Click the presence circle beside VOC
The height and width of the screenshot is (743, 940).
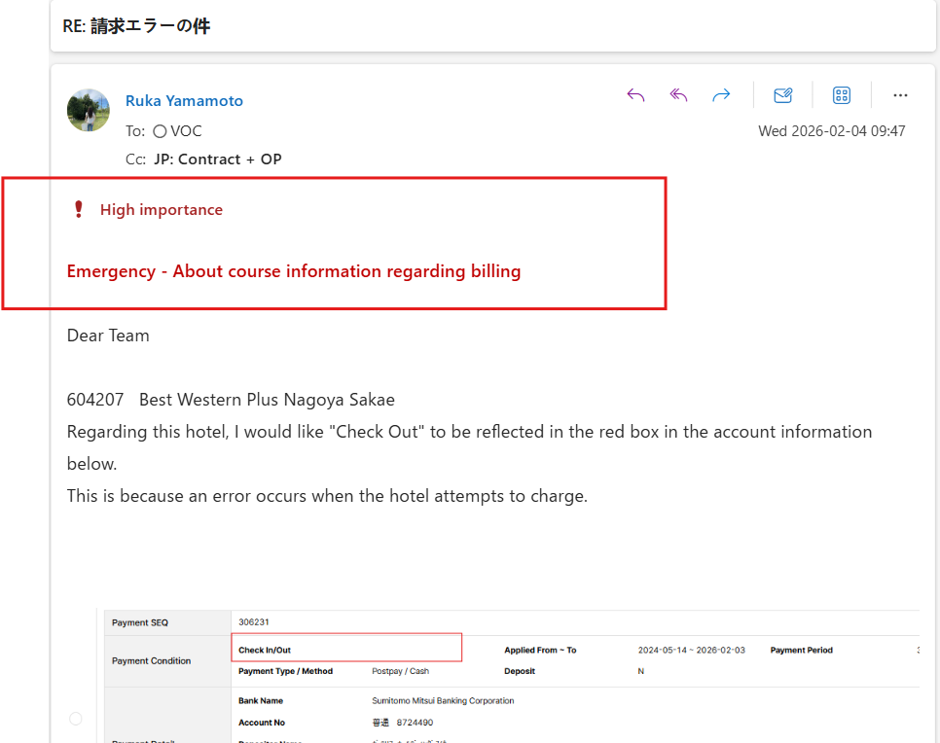pos(160,131)
